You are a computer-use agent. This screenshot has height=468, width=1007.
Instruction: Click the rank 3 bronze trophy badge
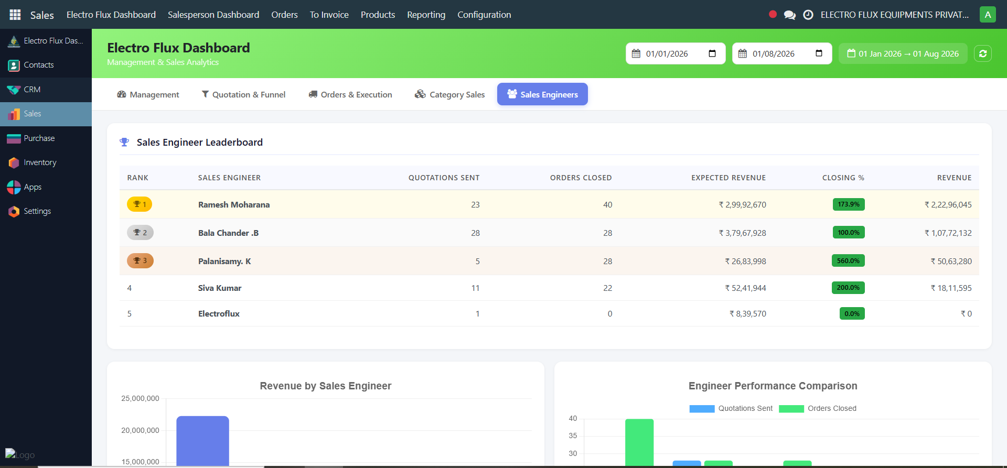(140, 261)
